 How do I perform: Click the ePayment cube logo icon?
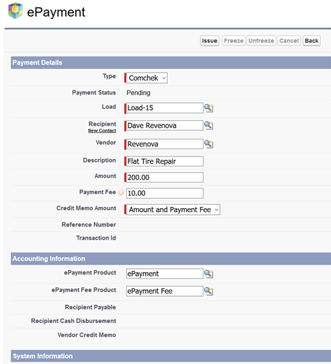(x=15, y=11)
